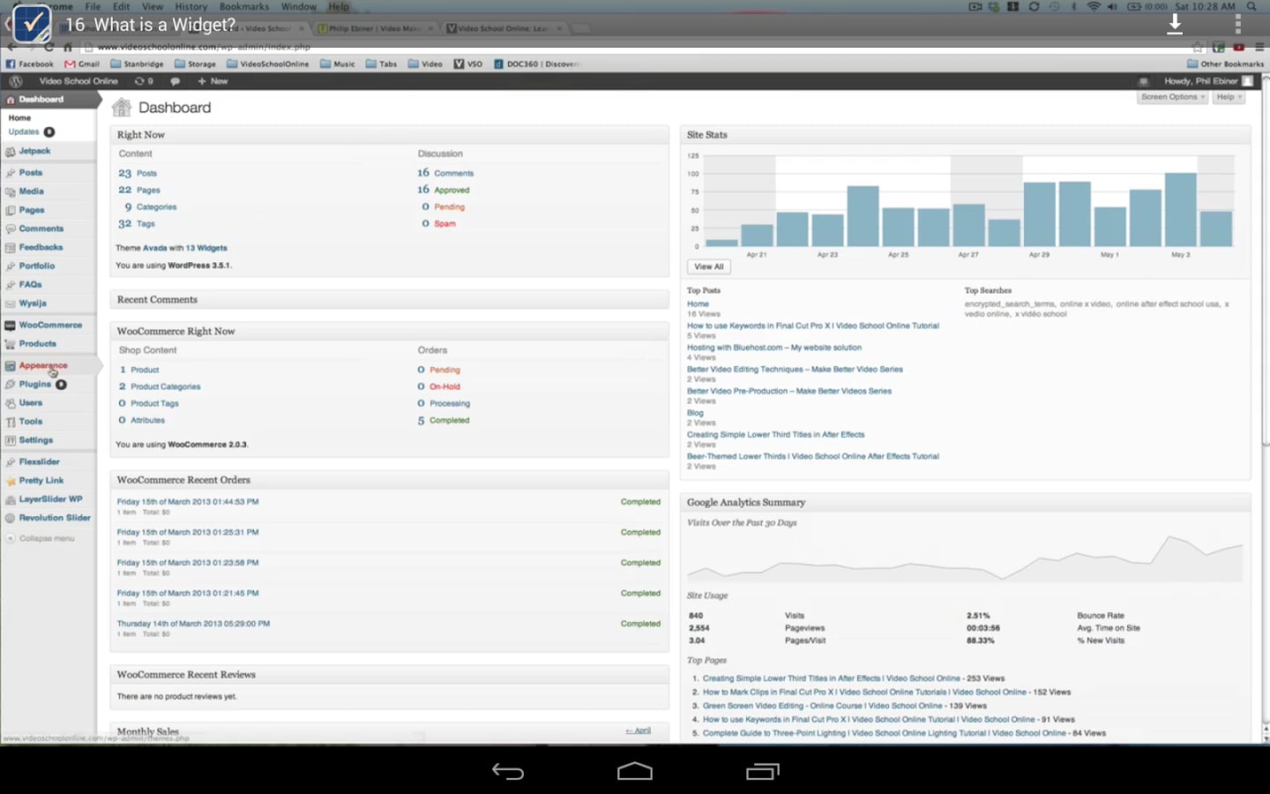The height and width of the screenshot is (794, 1270).
Task: Tap the checkmark app icon
Action: 31,24
